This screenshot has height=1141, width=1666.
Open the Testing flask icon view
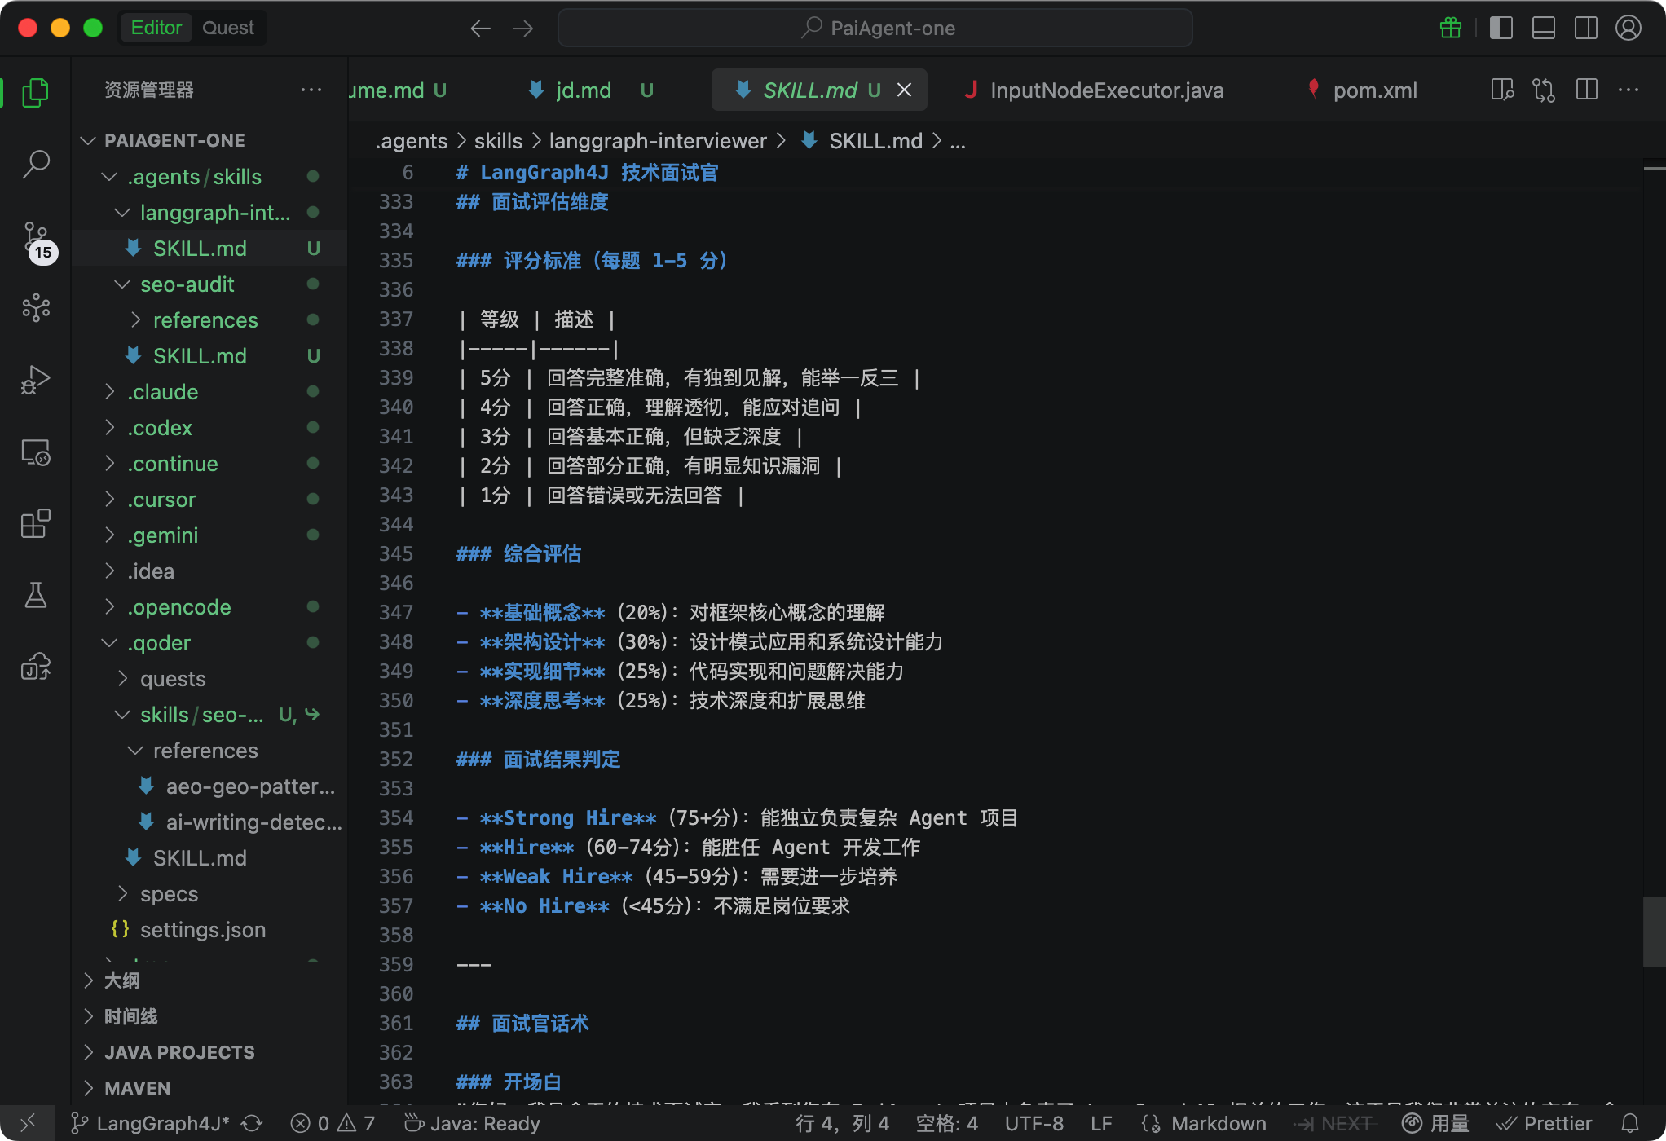[36, 595]
